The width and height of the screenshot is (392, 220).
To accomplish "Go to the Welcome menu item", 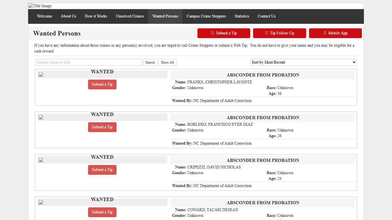I will (44, 16).
